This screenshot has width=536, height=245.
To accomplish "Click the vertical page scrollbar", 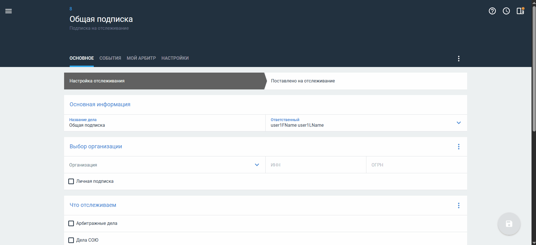I will coord(534,70).
